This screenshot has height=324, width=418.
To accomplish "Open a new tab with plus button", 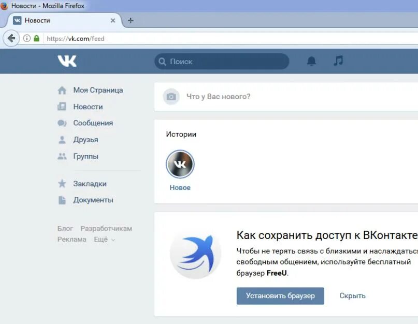I will [x=131, y=20].
